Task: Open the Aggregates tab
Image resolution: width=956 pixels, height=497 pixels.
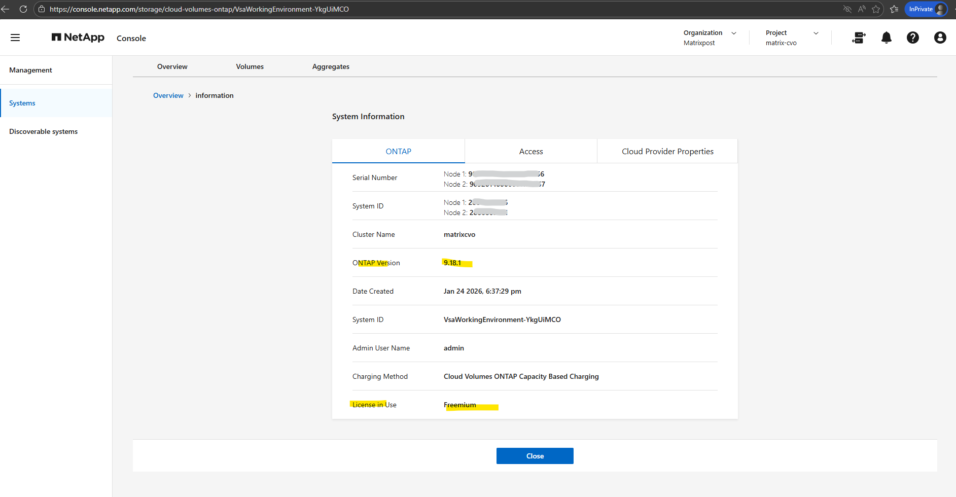Action: click(331, 66)
